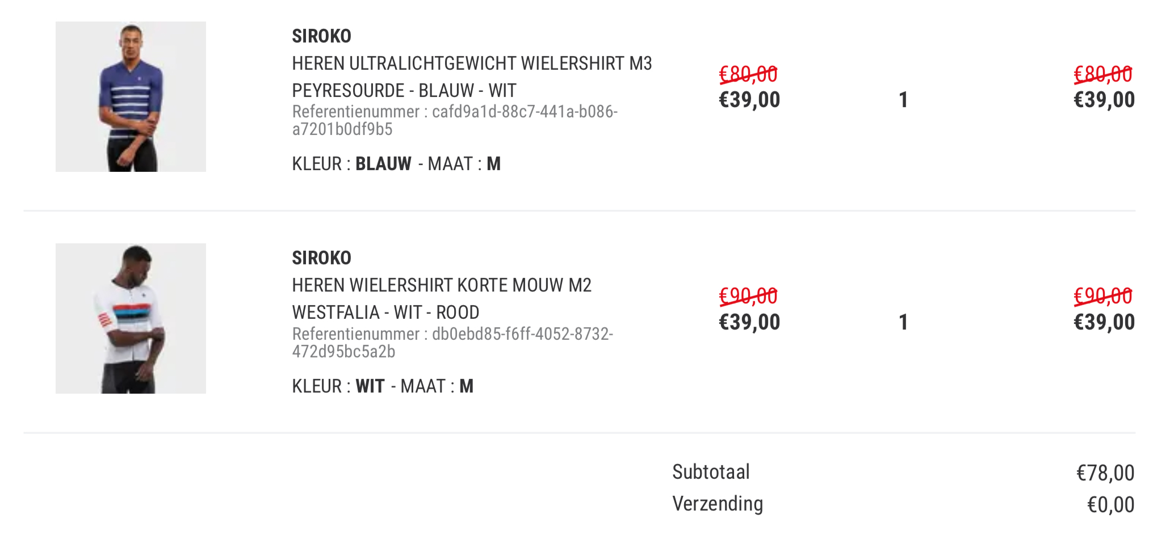Screen dimensions: 1157x535
Task: Click reference number starting with db0ebd85
Action: click(x=452, y=343)
